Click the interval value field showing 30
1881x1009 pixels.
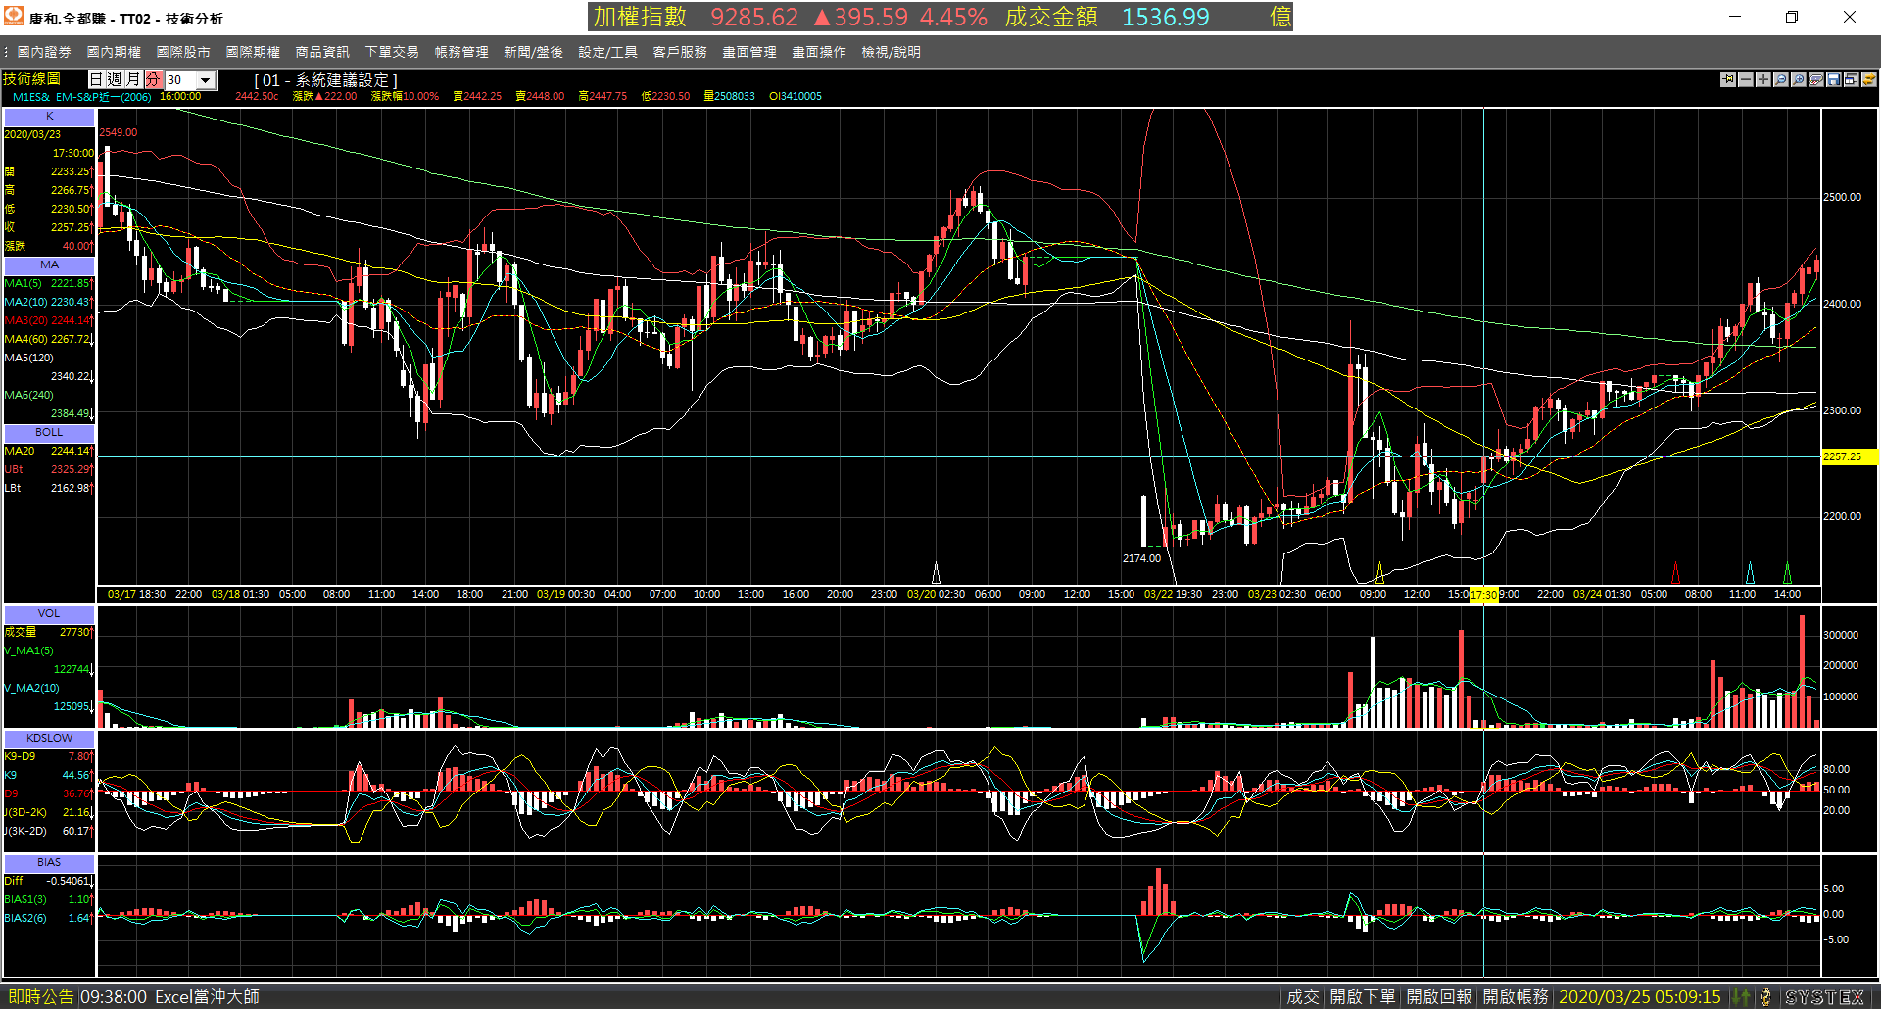(x=181, y=80)
